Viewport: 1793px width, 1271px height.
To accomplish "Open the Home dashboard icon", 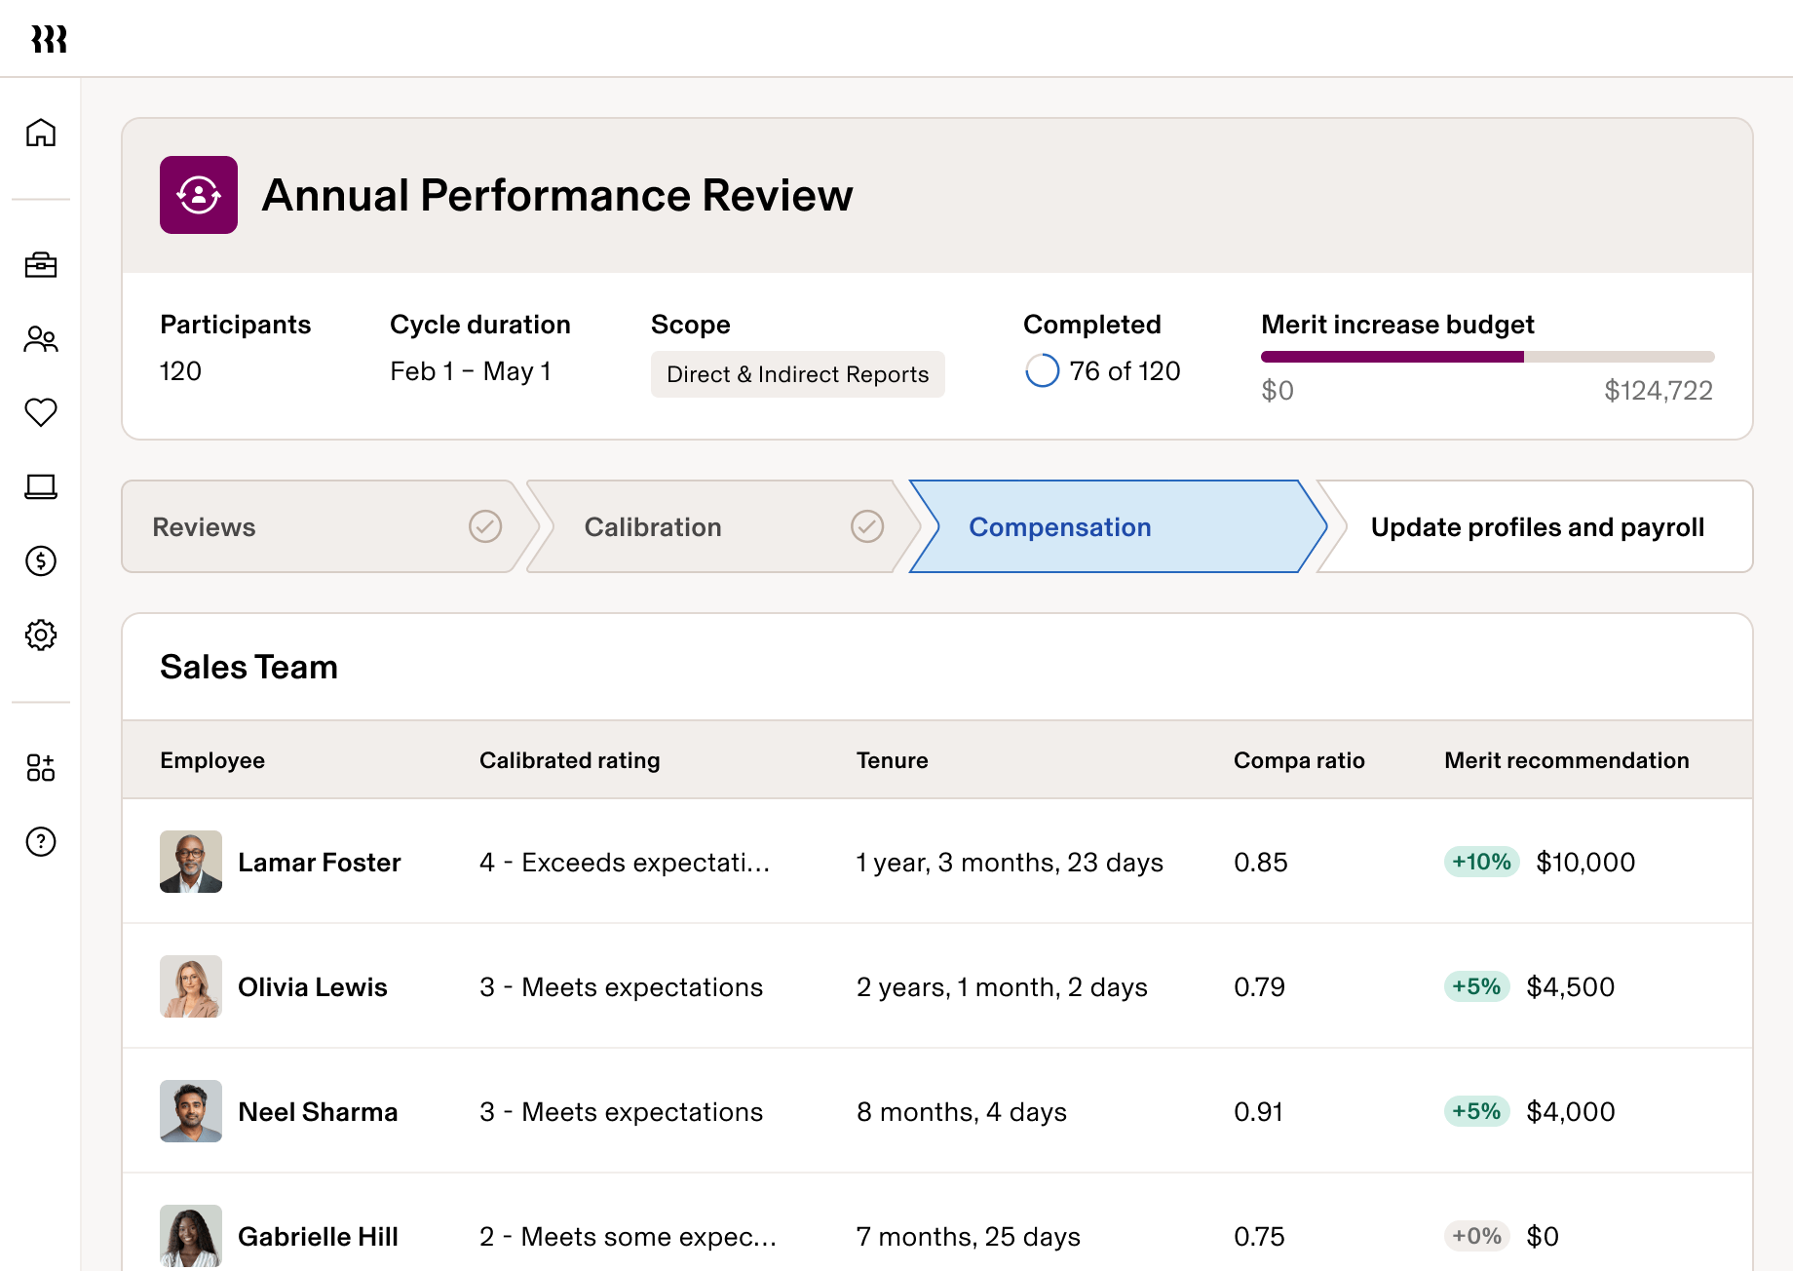I will pos(40,135).
